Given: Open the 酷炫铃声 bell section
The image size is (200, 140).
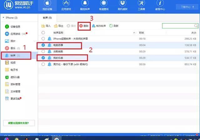Looking at the screenshot, I should 85,5.
